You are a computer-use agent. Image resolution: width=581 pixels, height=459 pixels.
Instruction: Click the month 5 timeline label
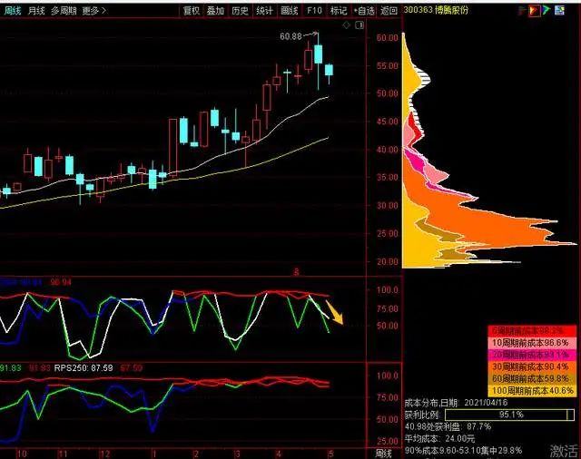coord(330,454)
